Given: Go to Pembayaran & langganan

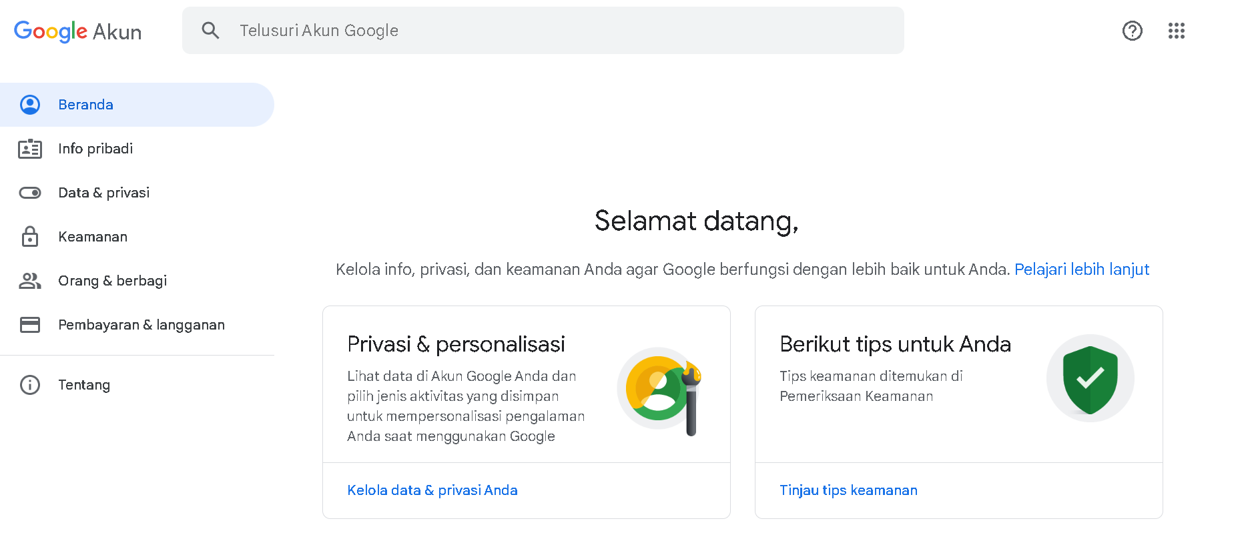Looking at the screenshot, I should [141, 325].
